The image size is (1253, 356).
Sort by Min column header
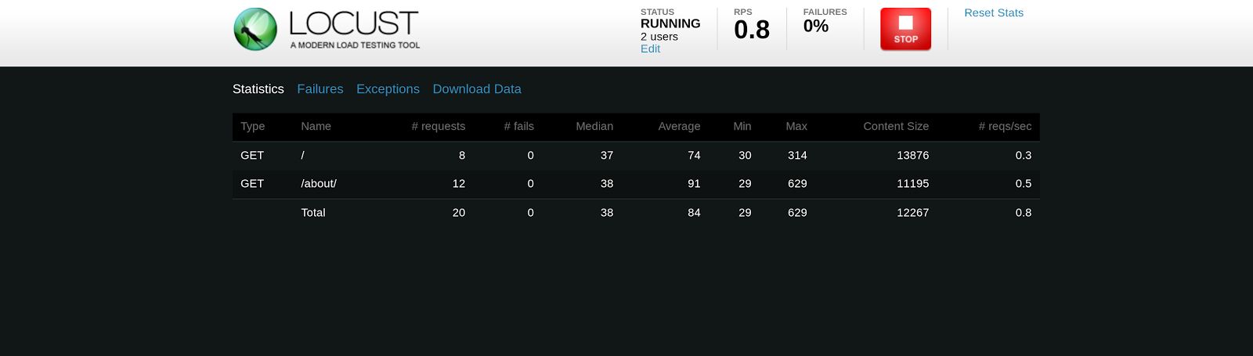point(742,126)
